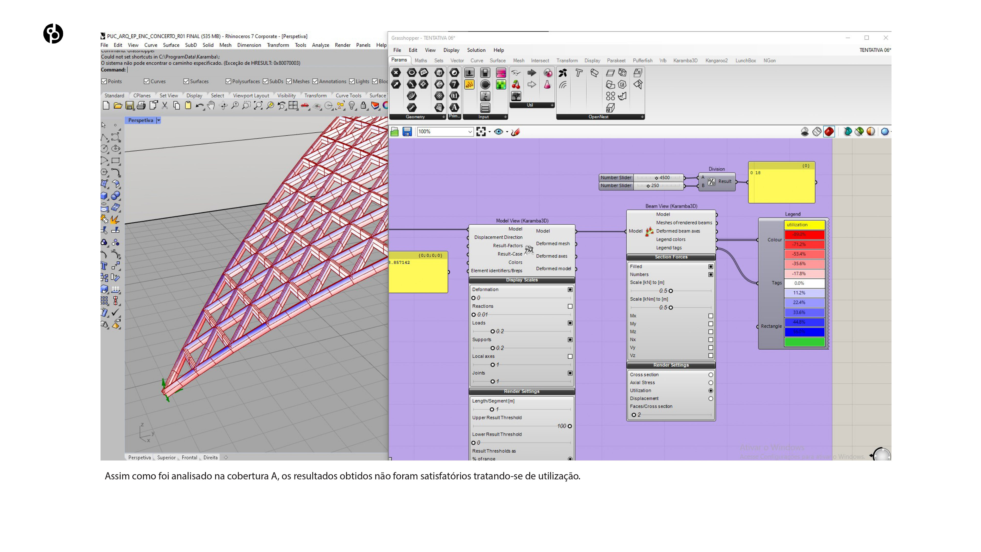The image size is (981, 552).
Task: Open the Perspetiva viewport menu arrow
Action: point(159,120)
